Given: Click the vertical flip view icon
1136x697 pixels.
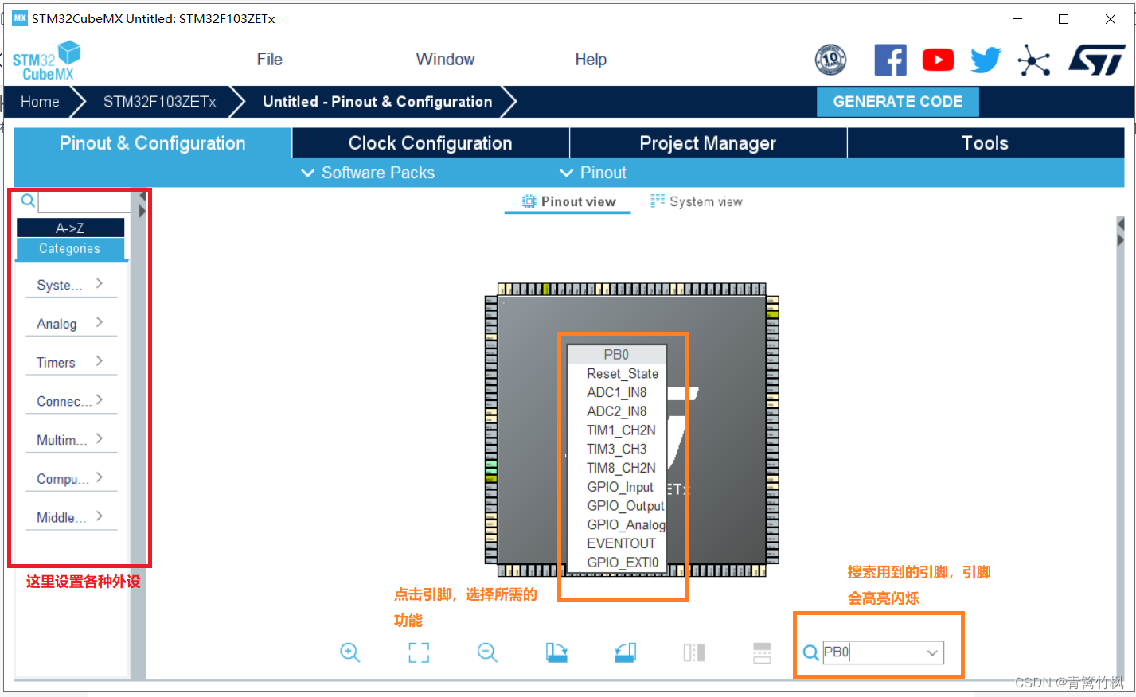Looking at the screenshot, I should click(x=693, y=652).
